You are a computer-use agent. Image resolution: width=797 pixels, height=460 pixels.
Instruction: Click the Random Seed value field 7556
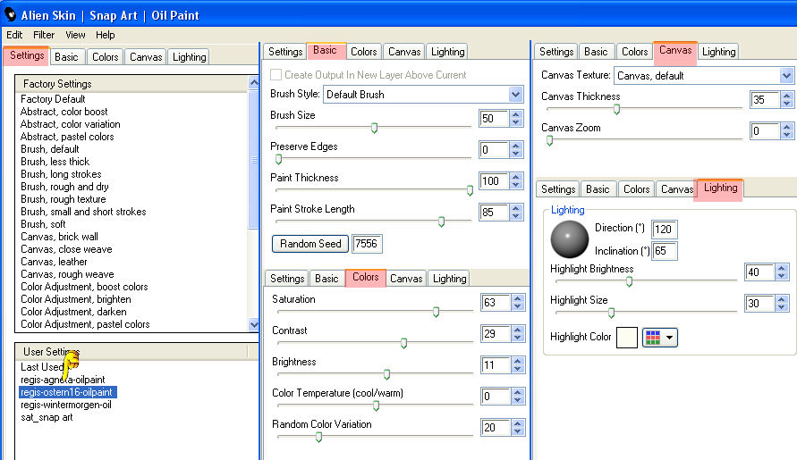click(367, 244)
